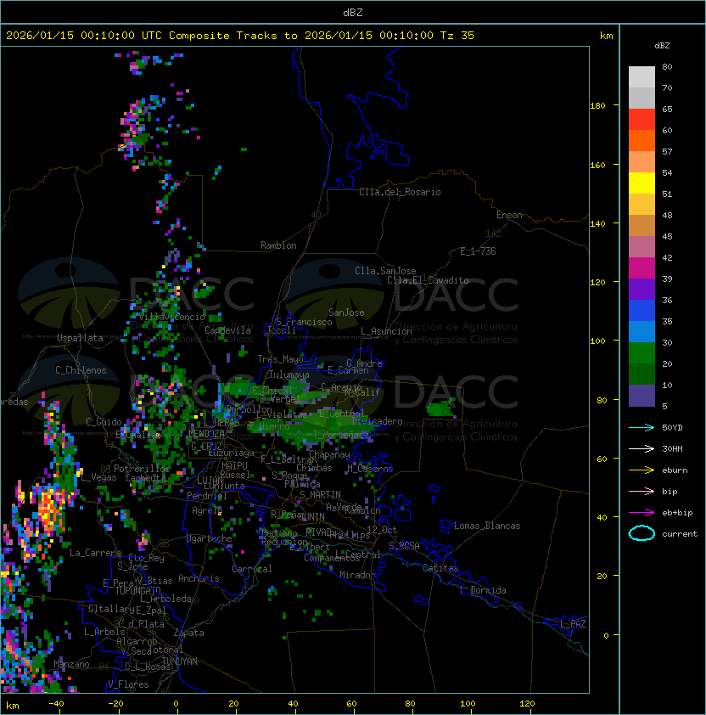Click the '180' value on right axis
This screenshot has height=715, width=706.
point(597,106)
